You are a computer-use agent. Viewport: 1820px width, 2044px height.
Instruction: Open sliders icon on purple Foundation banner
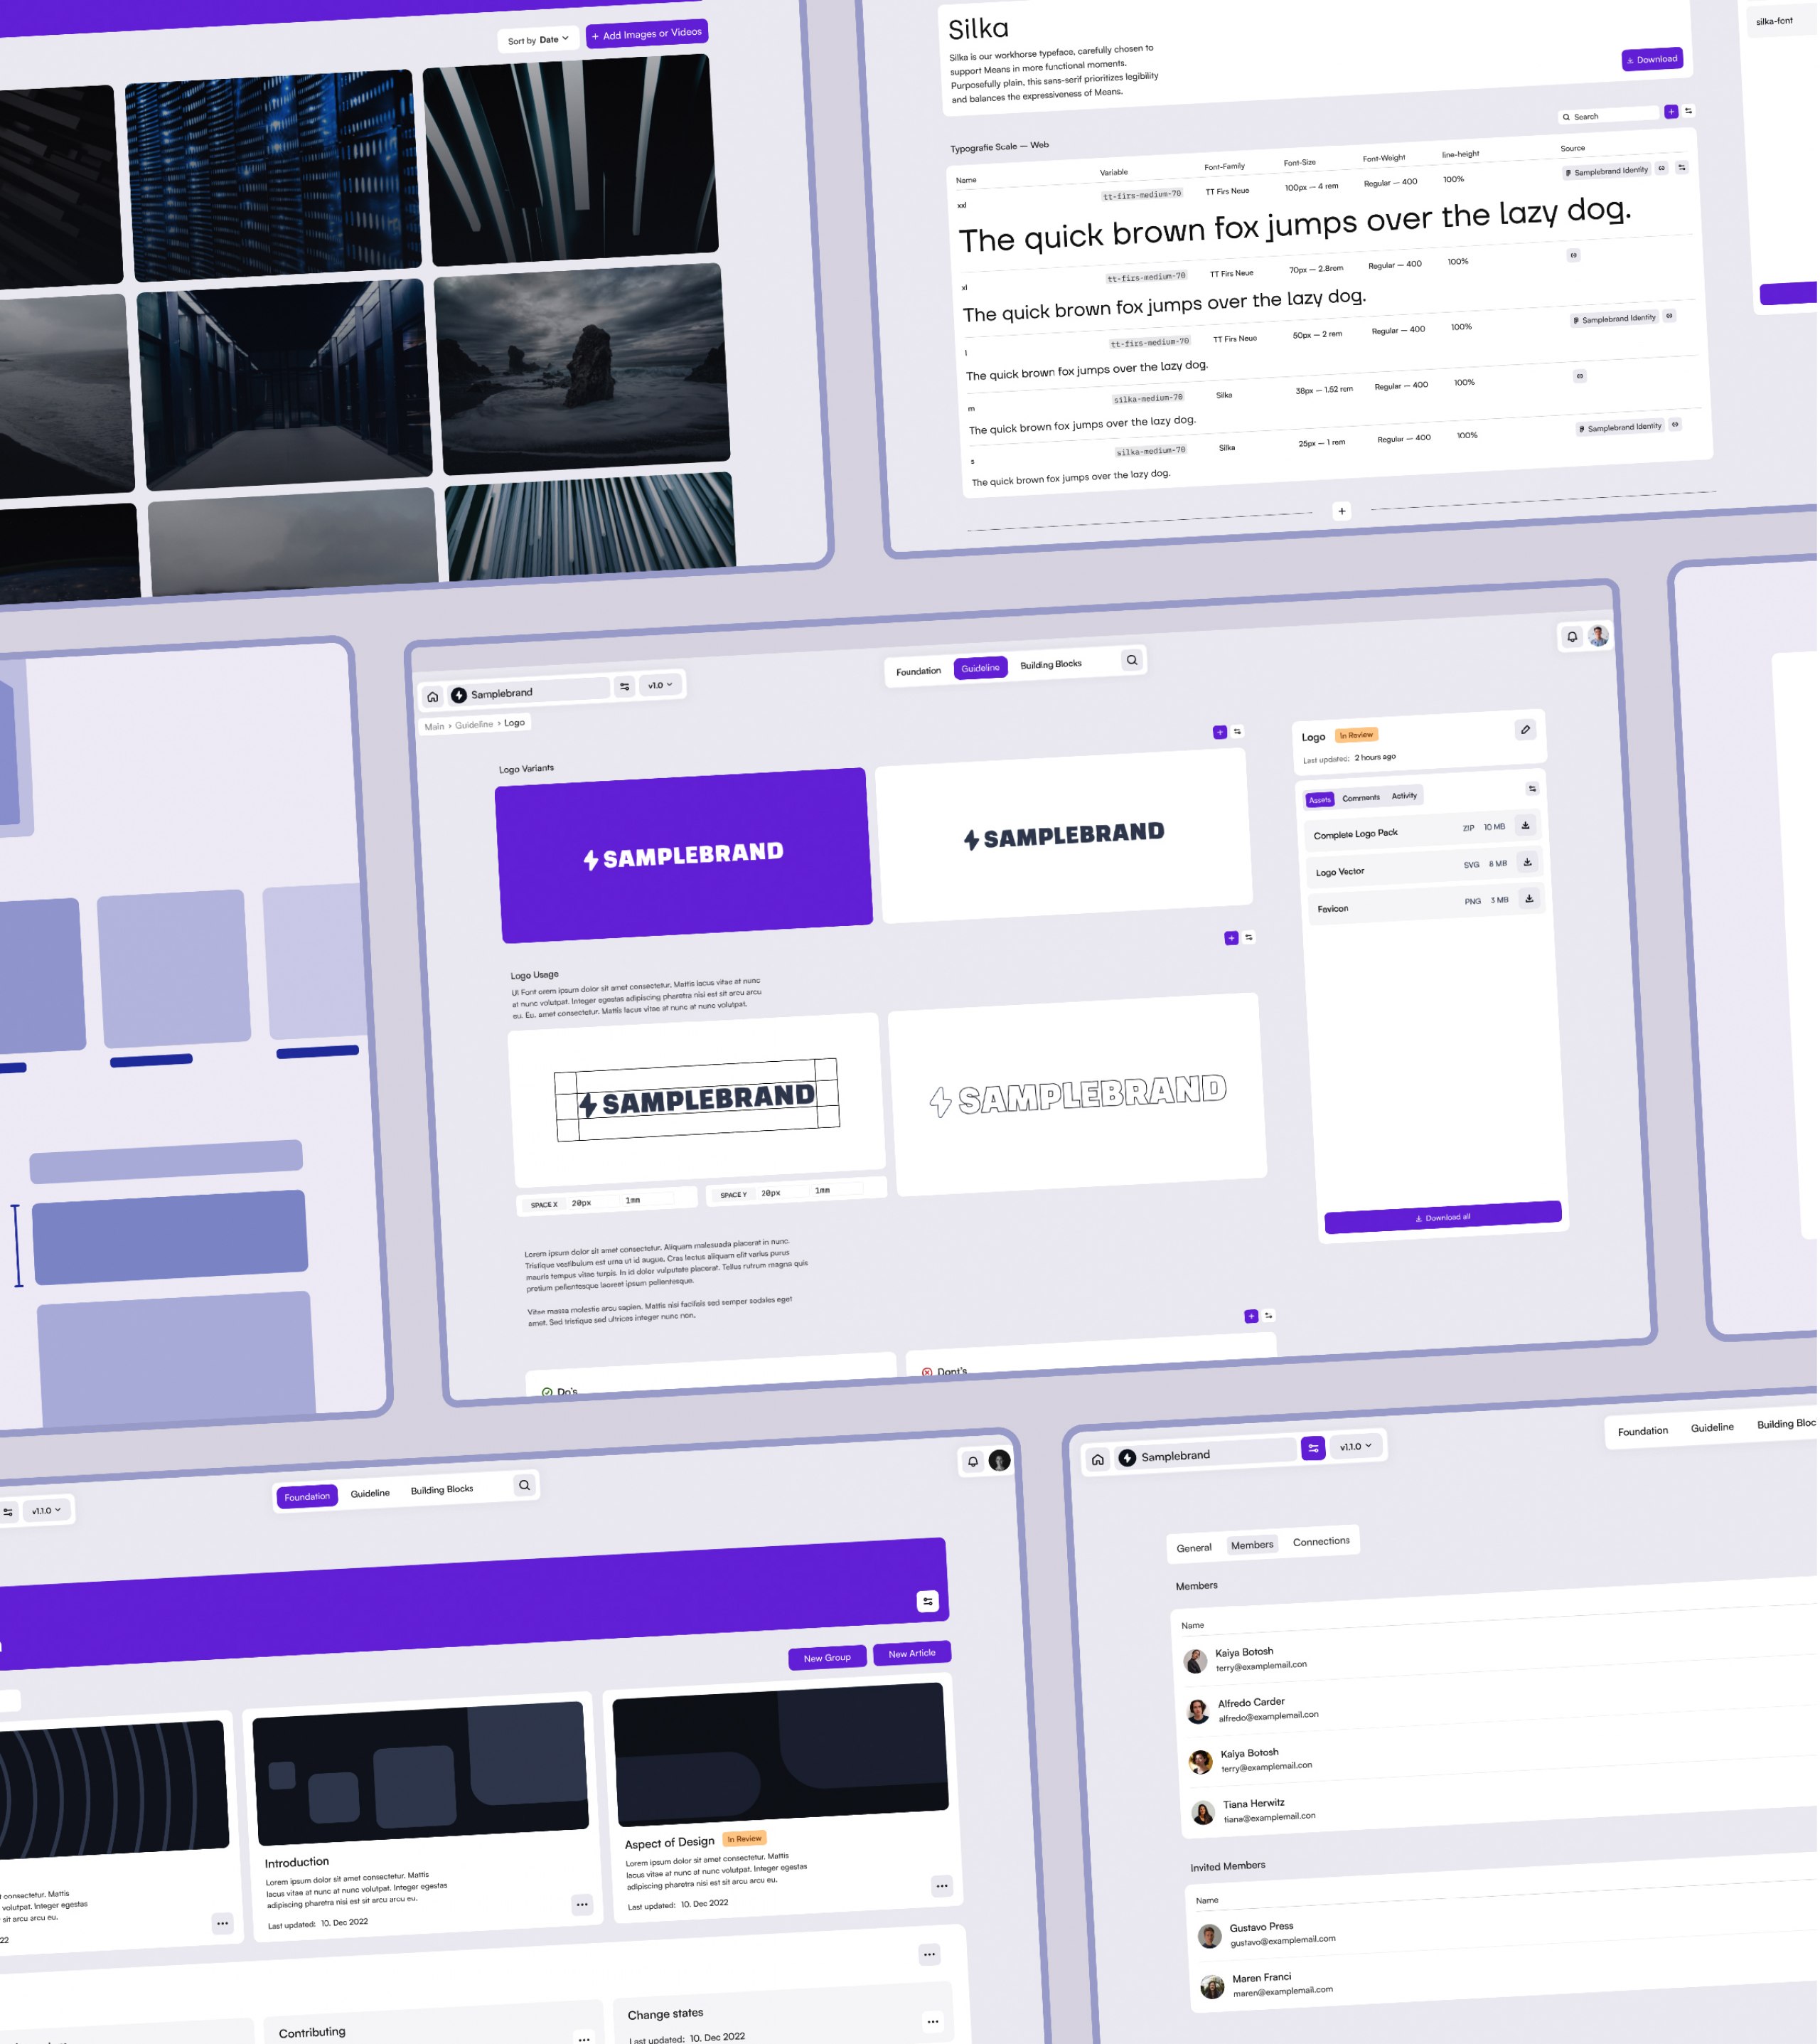pyautogui.click(x=928, y=1602)
